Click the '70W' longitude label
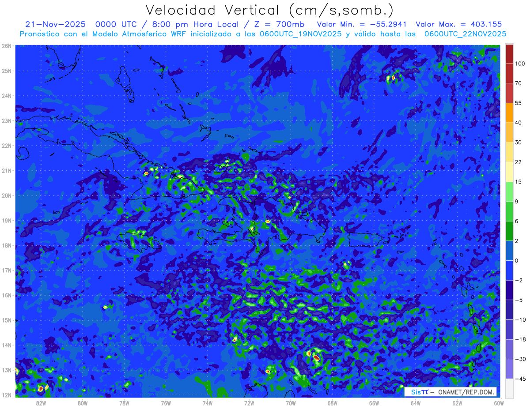This screenshot has height=409, width=530. 291,403
